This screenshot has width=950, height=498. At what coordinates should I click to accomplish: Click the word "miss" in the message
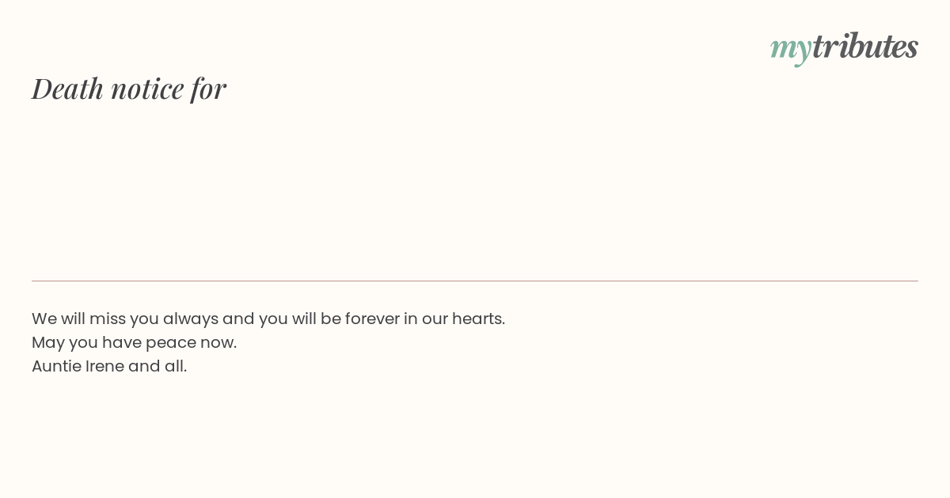(x=107, y=319)
